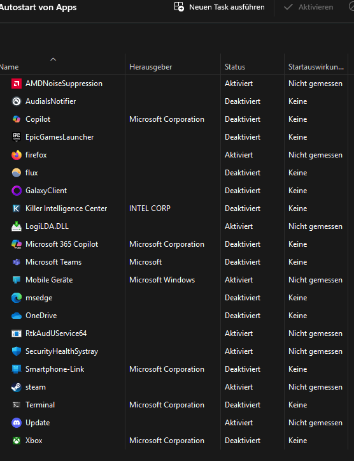Run a new task via Neuen Task ausführen
Image resolution: width=354 pixels, height=461 pixels.
(220, 7)
